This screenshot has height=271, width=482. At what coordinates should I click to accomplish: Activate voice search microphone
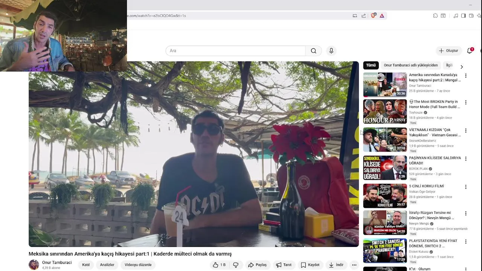331,51
